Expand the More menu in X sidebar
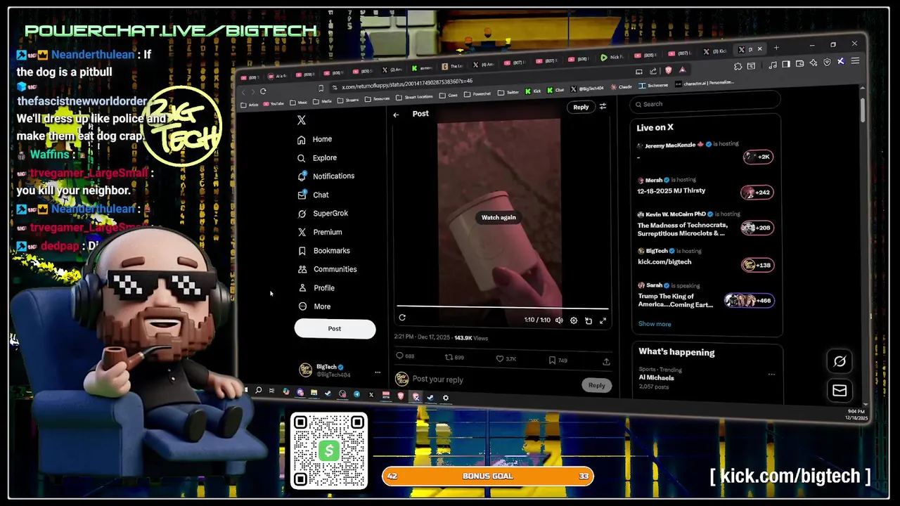The width and height of the screenshot is (900, 506). pyautogui.click(x=314, y=306)
